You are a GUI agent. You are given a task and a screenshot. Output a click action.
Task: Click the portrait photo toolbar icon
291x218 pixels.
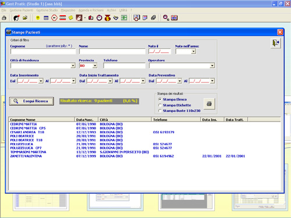tap(79, 18)
